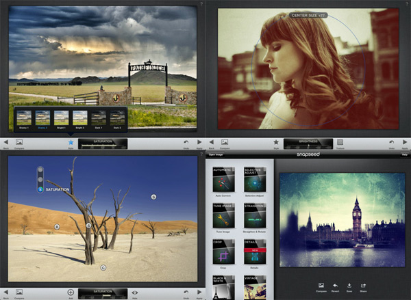This screenshot has height=300, width=411.
Task: Open the Black & White filter tile
Action: (x=223, y=288)
